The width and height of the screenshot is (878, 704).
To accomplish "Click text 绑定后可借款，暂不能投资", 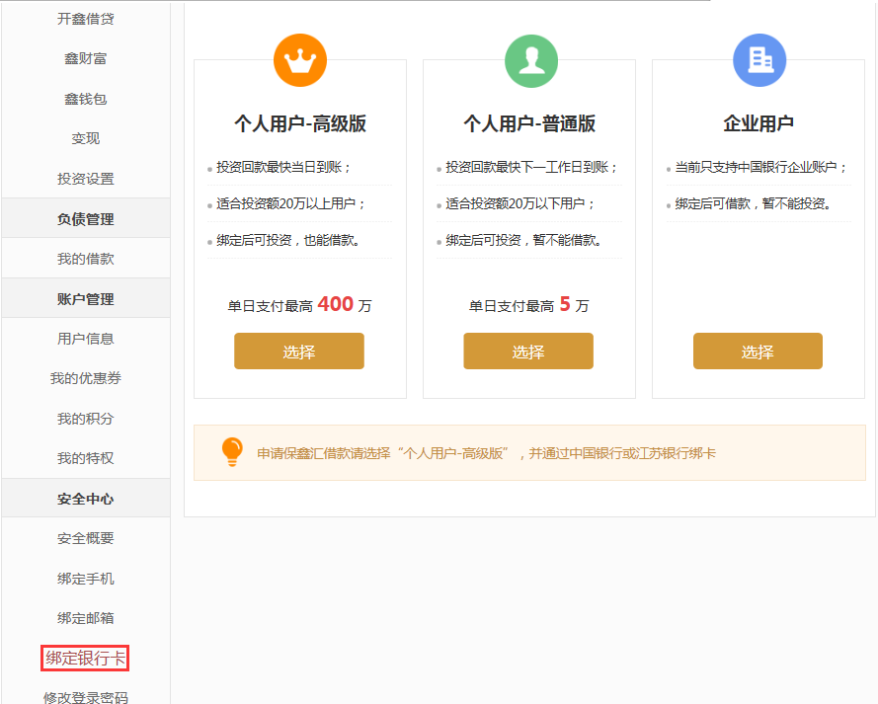I will click(754, 203).
